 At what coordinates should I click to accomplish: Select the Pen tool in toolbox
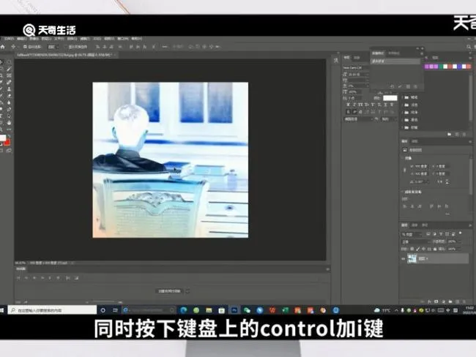[9, 109]
